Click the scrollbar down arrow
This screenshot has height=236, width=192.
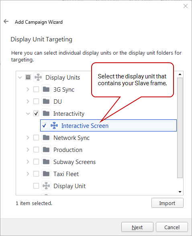[180, 192]
